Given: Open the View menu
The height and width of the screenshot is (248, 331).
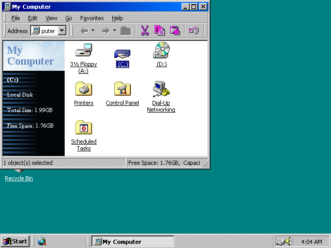Looking at the screenshot, I should pyautogui.click(x=51, y=19).
